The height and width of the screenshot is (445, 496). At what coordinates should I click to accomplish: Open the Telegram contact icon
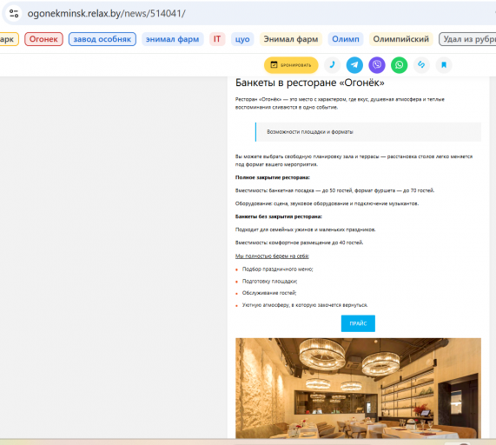354,65
